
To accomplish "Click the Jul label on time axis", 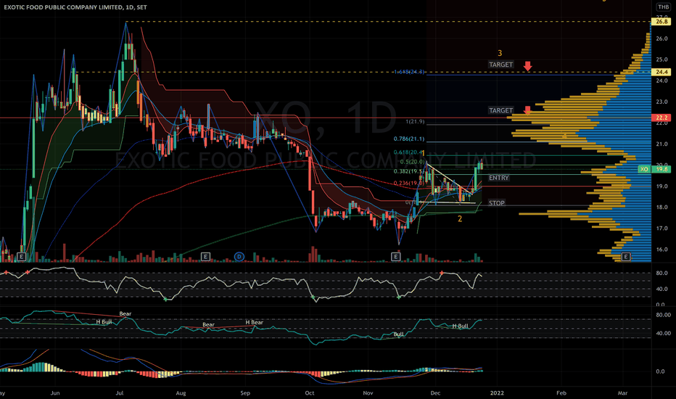I will pyautogui.click(x=120, y=393).
